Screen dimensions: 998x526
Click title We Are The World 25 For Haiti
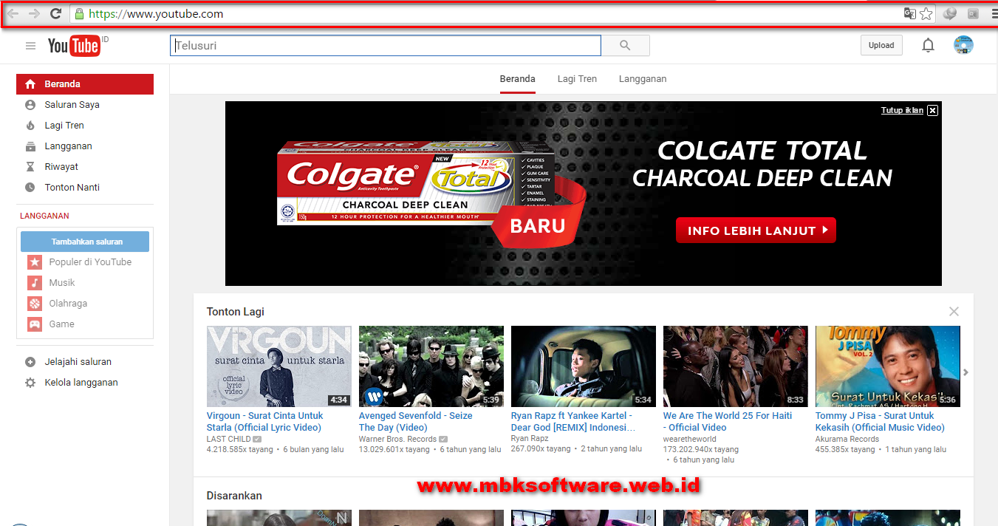728,422
